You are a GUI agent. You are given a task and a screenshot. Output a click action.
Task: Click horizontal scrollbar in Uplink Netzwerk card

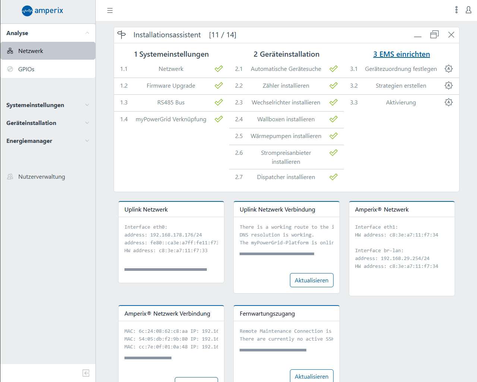(165, 269)
